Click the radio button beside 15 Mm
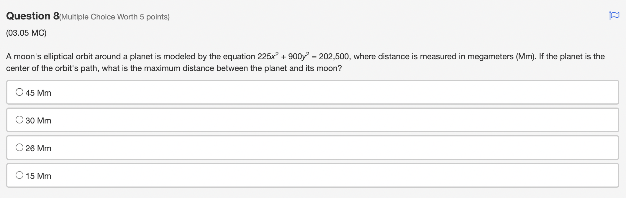 [x=19, y=175]
